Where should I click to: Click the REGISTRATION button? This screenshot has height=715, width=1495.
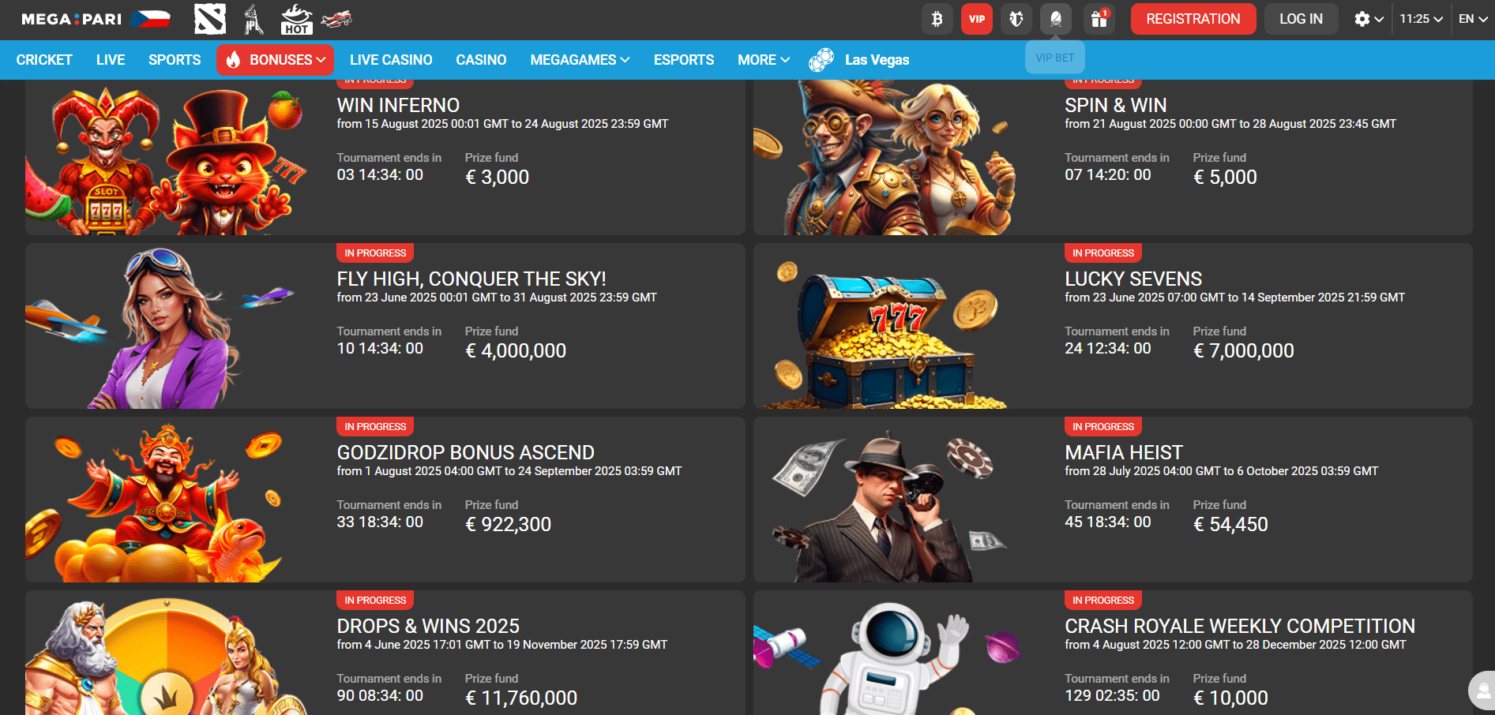pos(1193,19)
